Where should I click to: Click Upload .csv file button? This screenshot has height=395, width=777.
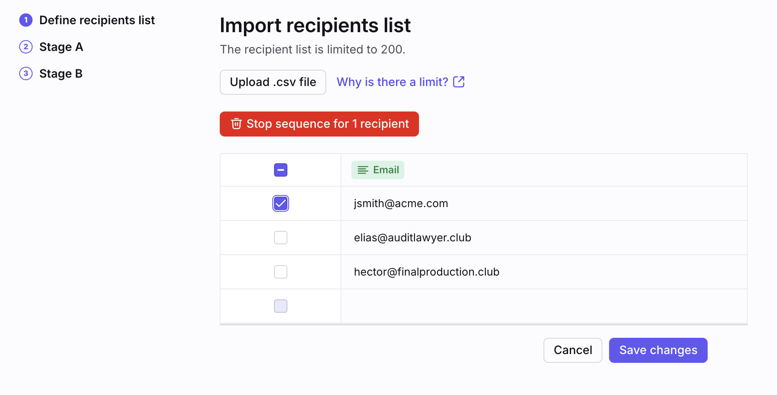pos(273,82)
